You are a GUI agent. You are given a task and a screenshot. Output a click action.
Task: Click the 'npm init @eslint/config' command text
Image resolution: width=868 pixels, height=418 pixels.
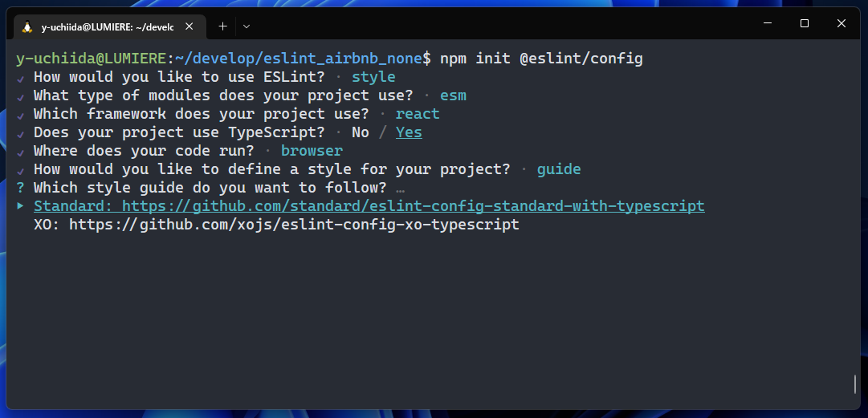click(x=541, y=59)
